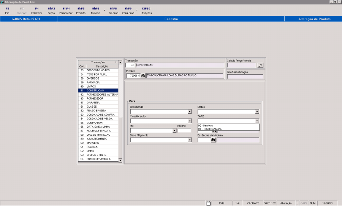Screen dimensions: 342x207
Task: Click the Transações list scrollbar thumb
Action: click(x=120, y=138)
